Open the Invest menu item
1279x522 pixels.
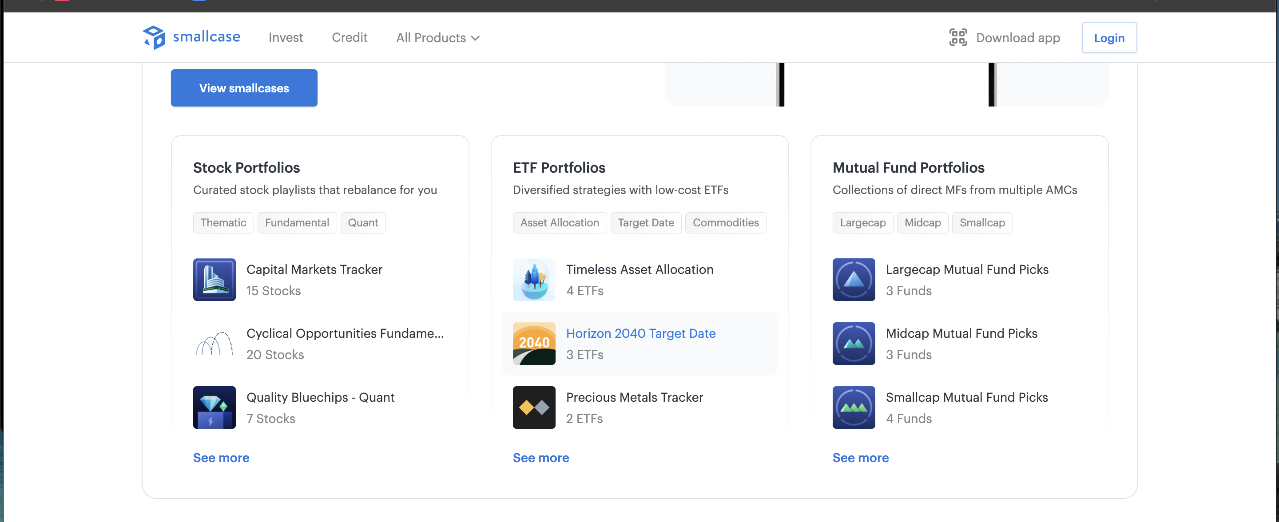point(286,38)
